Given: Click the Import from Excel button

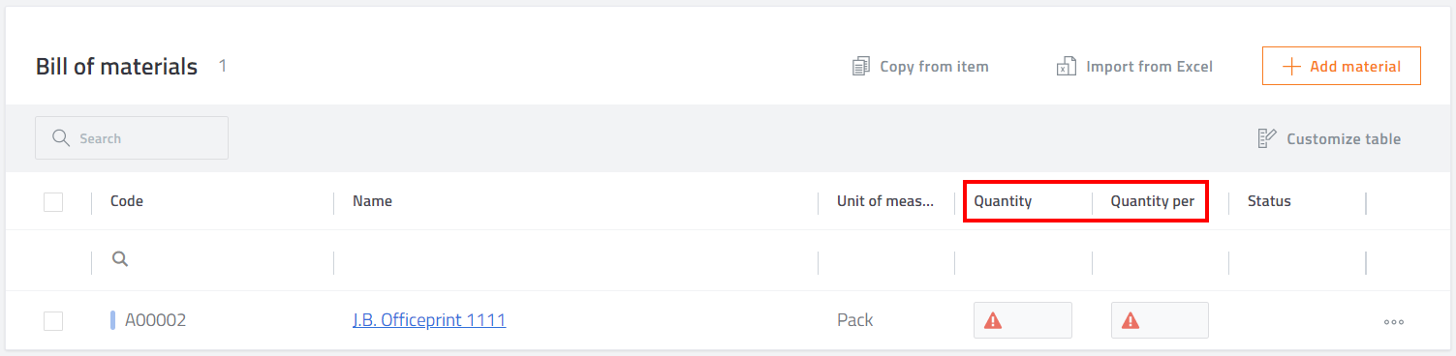Looking at the screenshot, I should 1134,67.
